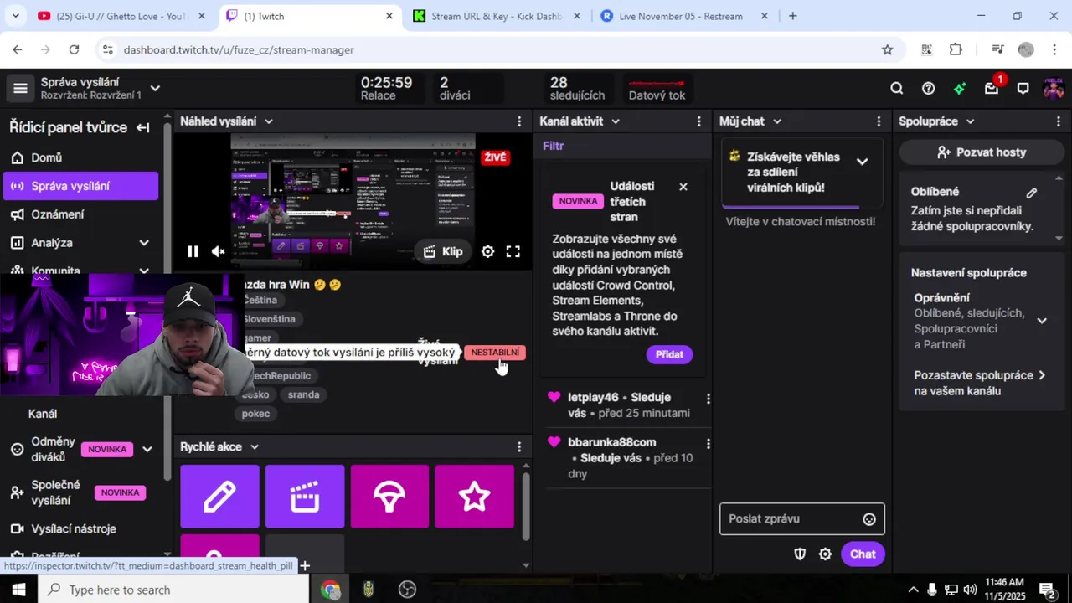1072x603 pixels.
Task: Send message with Chat button
Action: tap(863, 554)
